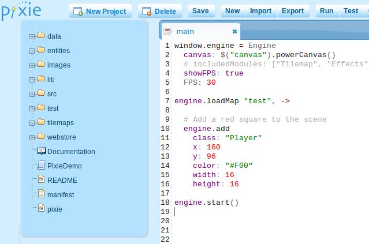Image resolution: width=369 pixels, height=244 pixels.
Task: Click the color value "#F00"
Action: coord(239,166)
